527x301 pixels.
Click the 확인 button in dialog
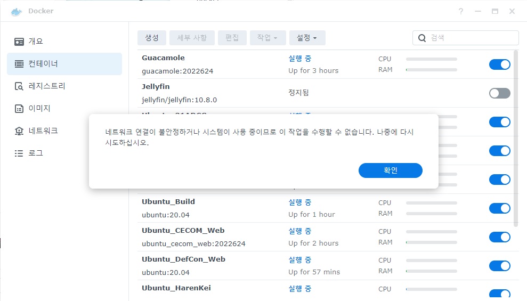(x=390, y=170)
